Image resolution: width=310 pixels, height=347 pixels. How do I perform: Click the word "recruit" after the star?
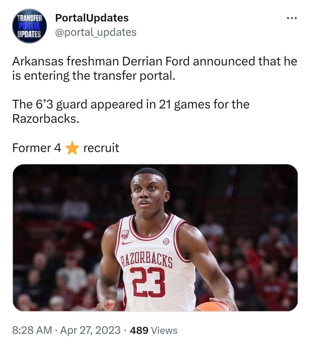tap(101, 148)
